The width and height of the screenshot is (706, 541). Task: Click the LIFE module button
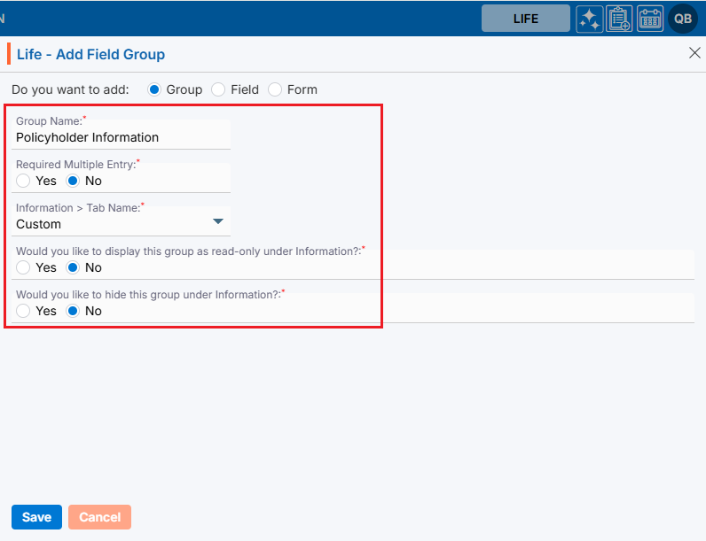pyautogui.click(x=525, y=19)
